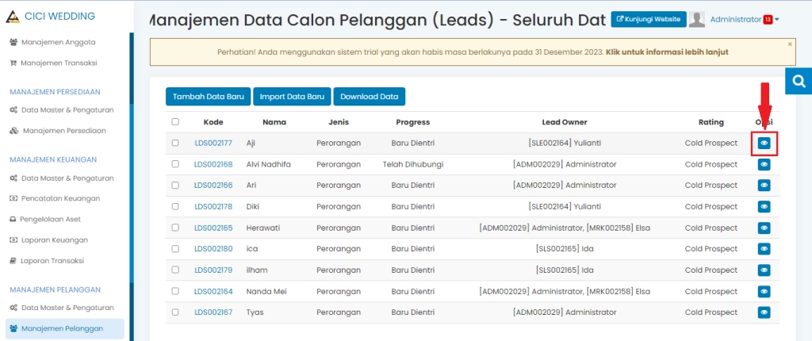Open the red notification badge 13
Image resolution: width=812 pixels, height=341 pixels.
coord(768,19)
